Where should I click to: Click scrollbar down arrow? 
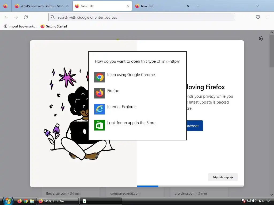[x=272, y=195]
